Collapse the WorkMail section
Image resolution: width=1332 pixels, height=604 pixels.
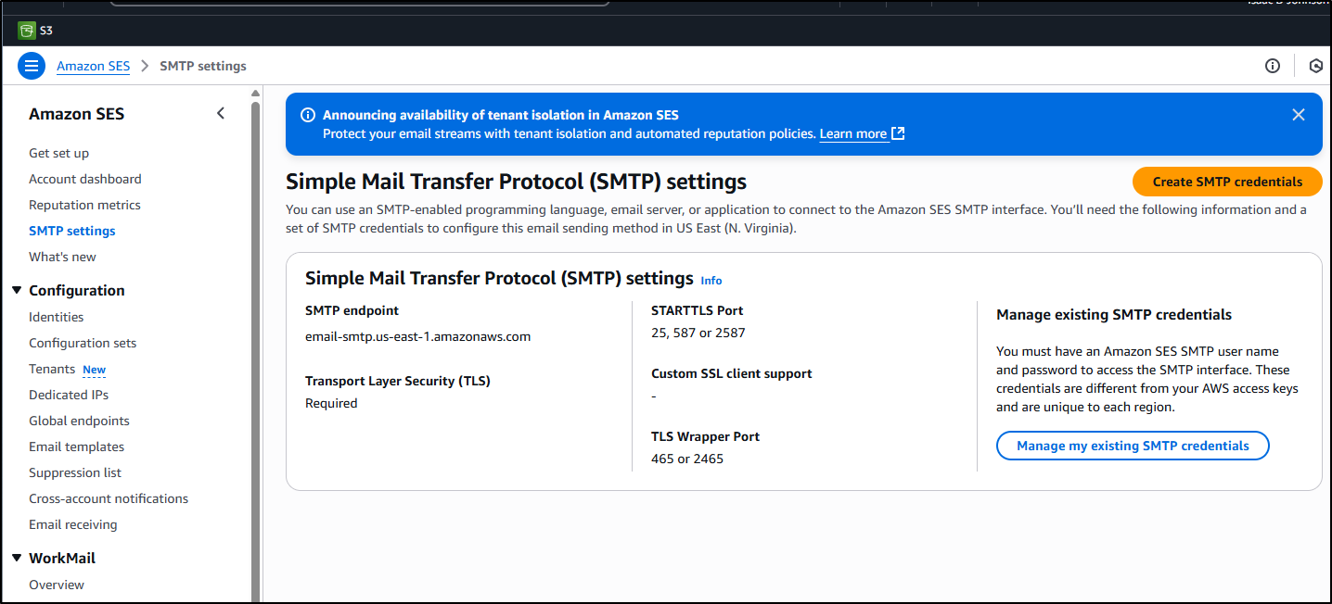[x=17, y=558]
